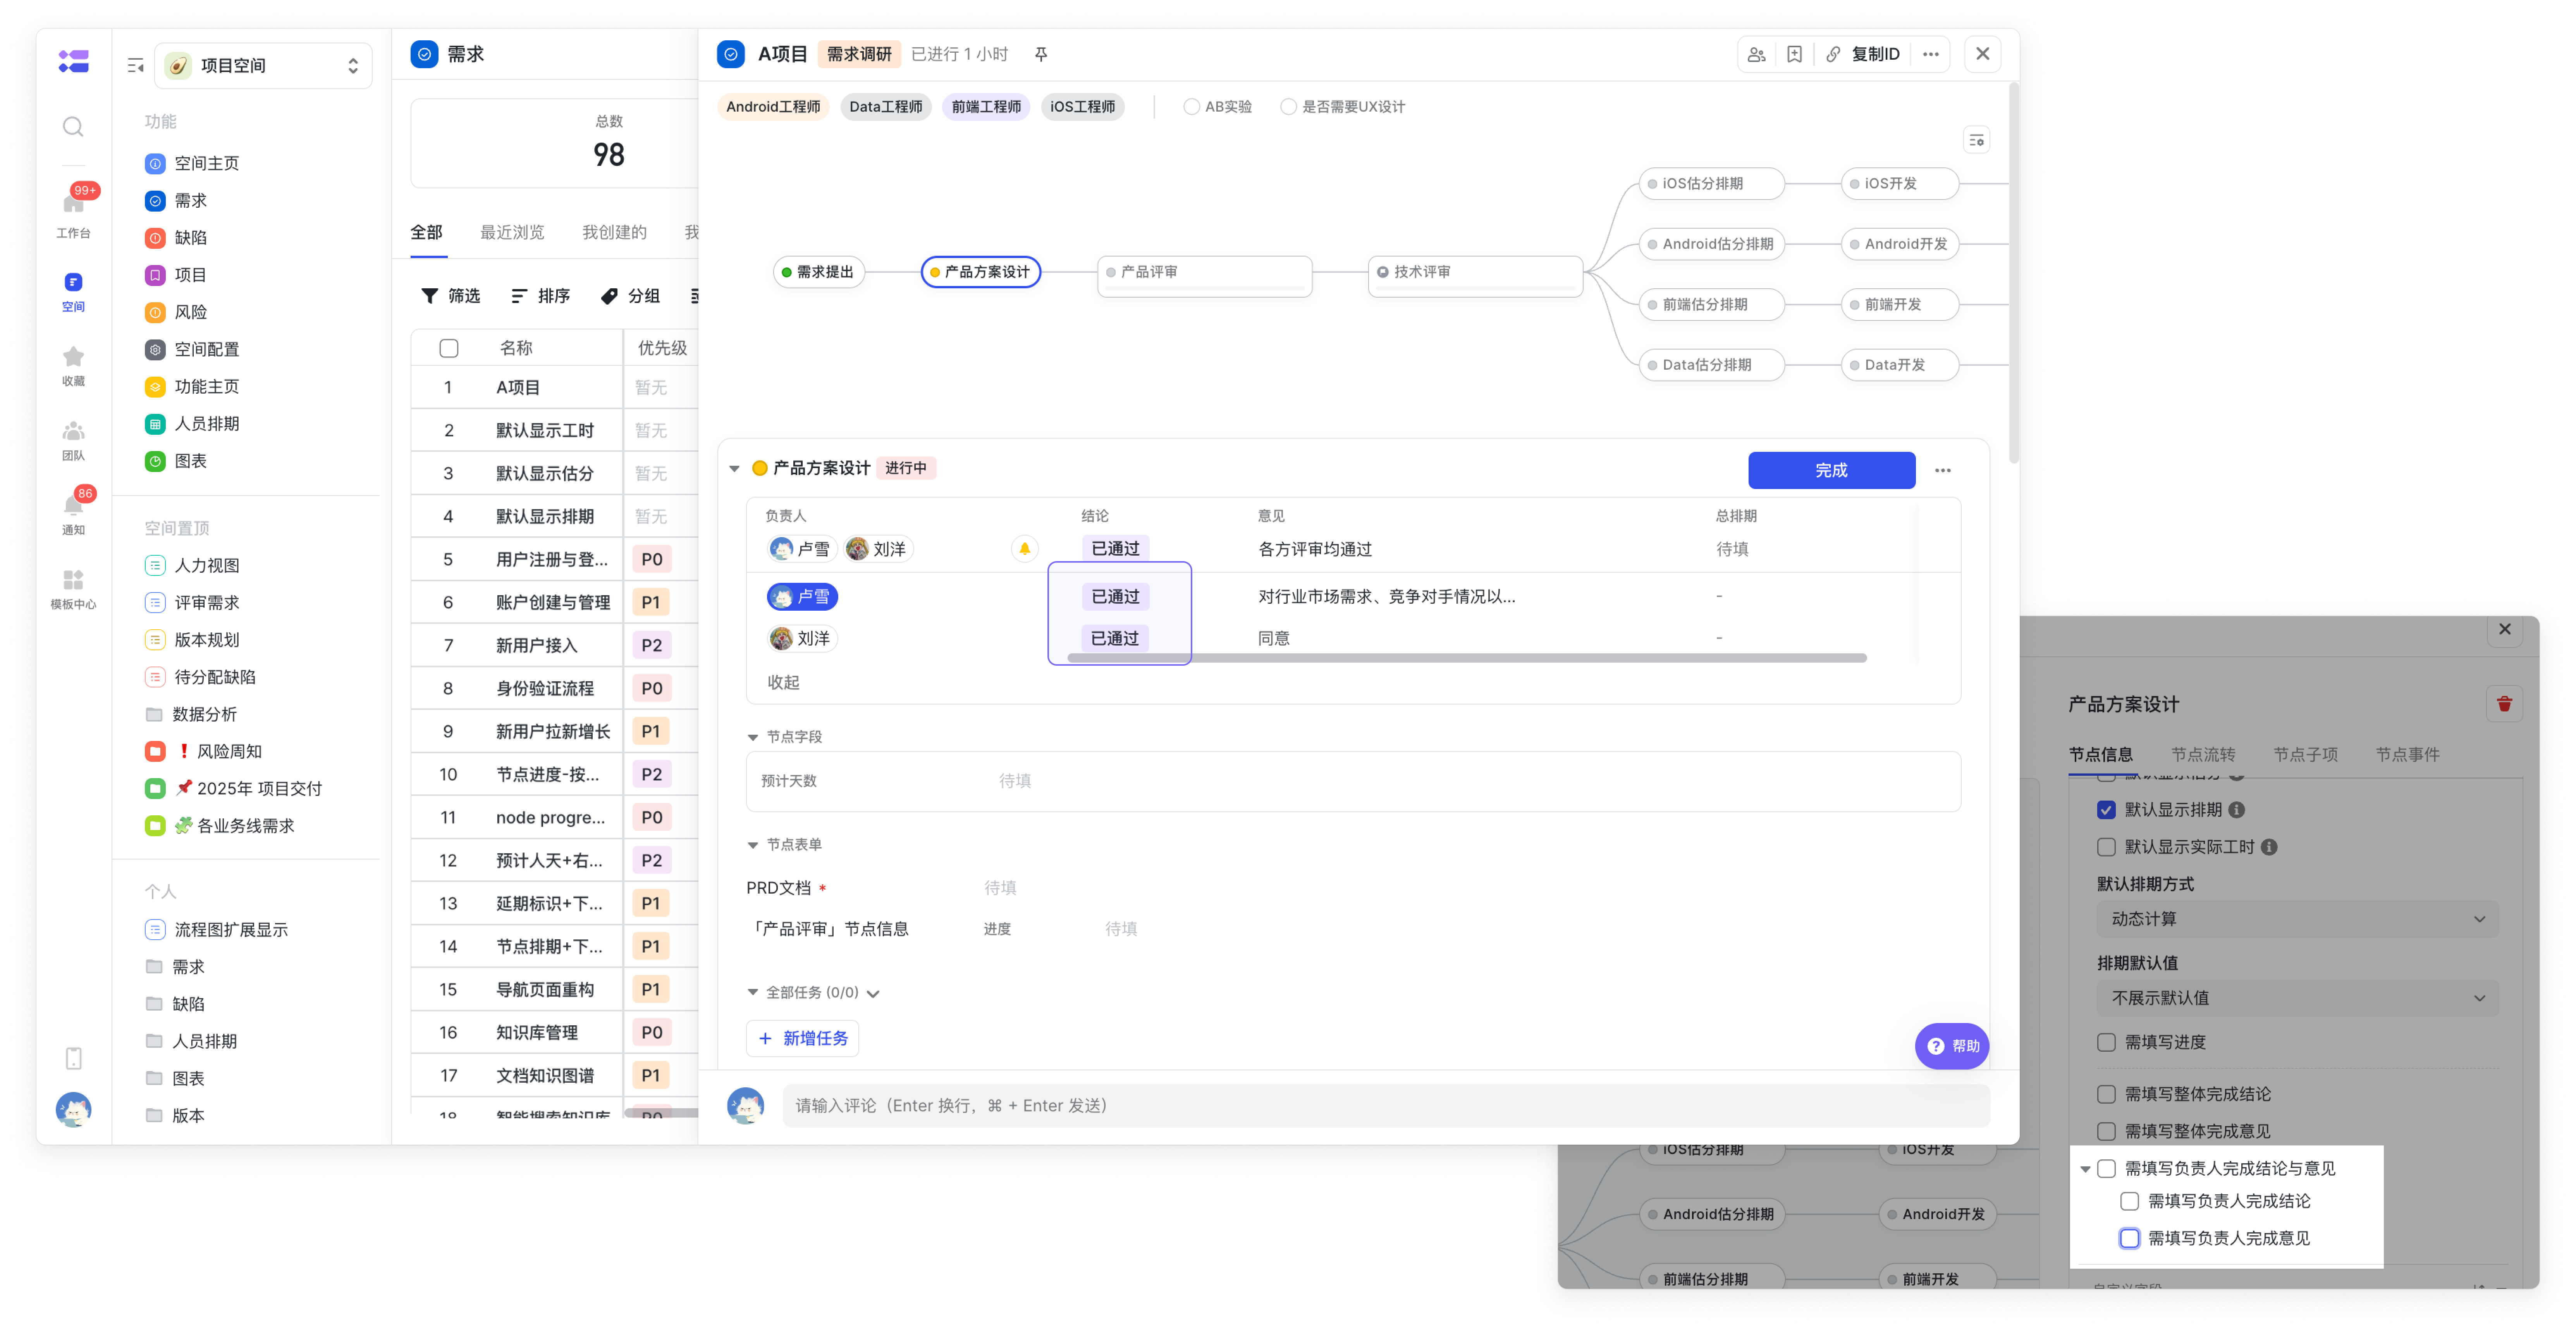Image resolution: width=2576 pixels, height=1333 pixels.
Task: Switch to the 节点事件 tab
Action: tap(2407, 754)
